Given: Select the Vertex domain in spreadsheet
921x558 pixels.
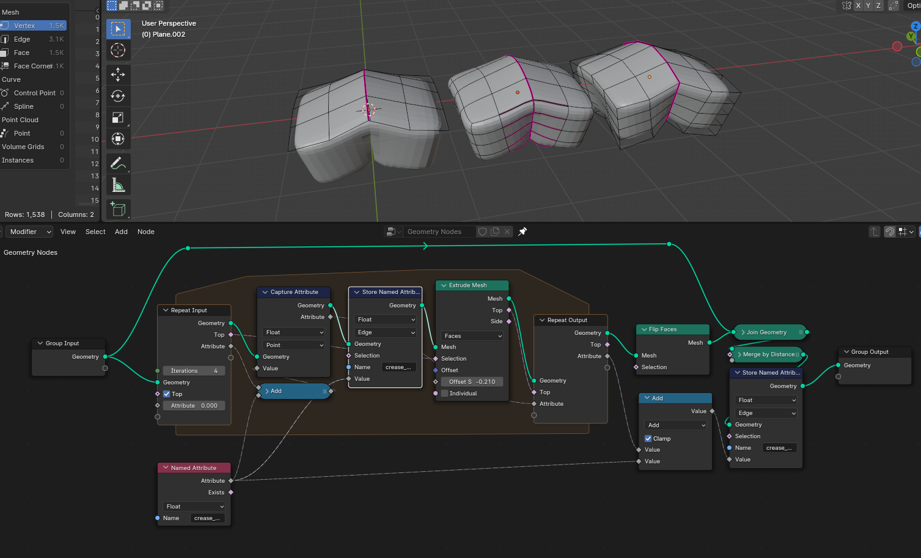Looking at the screenshot, I should click(x=33, y=26).
